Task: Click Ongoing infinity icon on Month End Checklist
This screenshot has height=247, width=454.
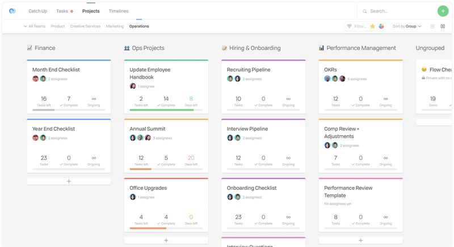Action: coord(94,99)
